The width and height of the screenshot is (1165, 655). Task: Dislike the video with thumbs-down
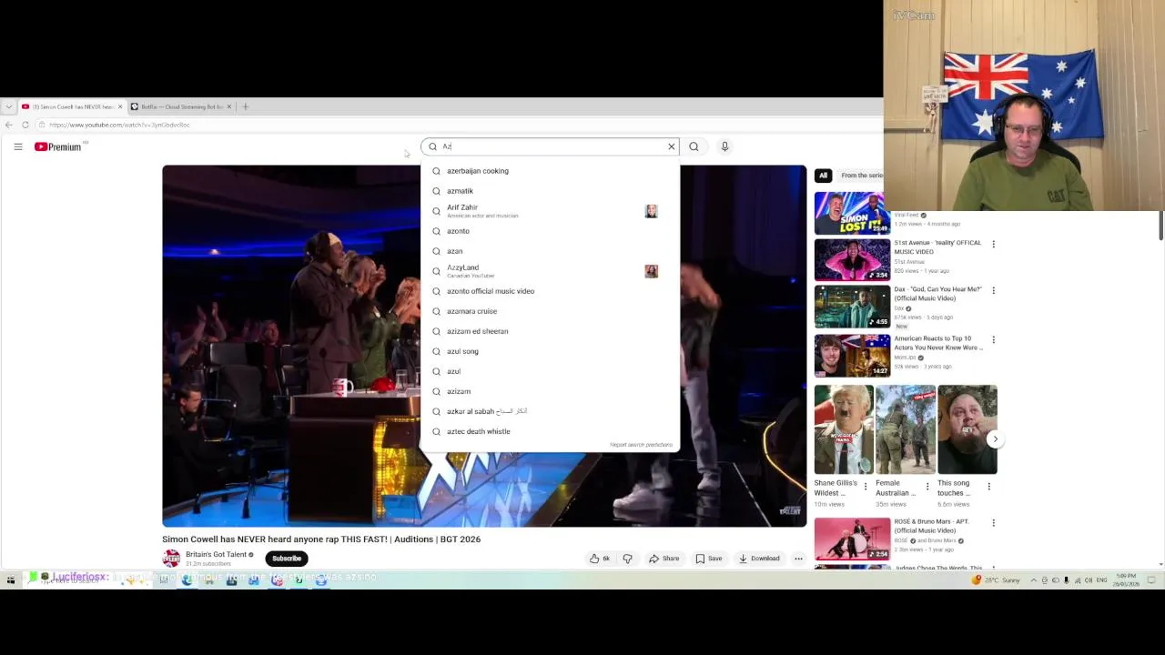[627, 559]
